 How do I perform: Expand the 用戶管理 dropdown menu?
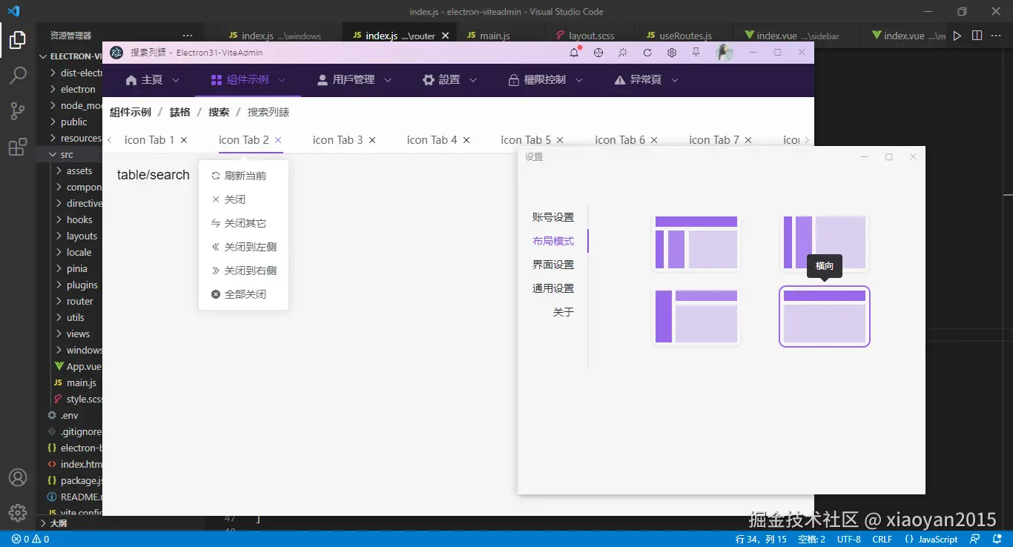coord(353,79)
